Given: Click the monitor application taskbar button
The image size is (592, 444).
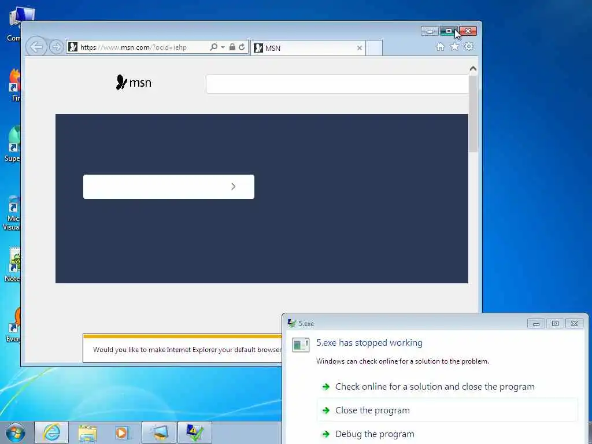Looking at the screenshot, I should (x=159, y=432).
